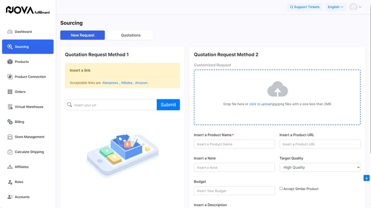Screen dimensions: 371x208
Task: Click the Store Management shop icon
Action: coord(10,137)
